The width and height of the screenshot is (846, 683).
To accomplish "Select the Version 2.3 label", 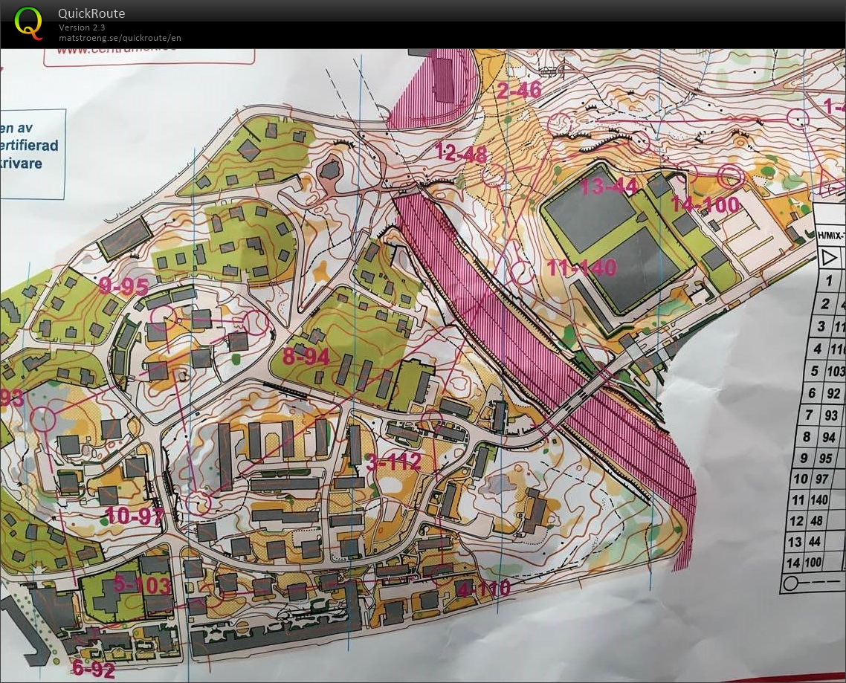I will (x=82, y=27).
